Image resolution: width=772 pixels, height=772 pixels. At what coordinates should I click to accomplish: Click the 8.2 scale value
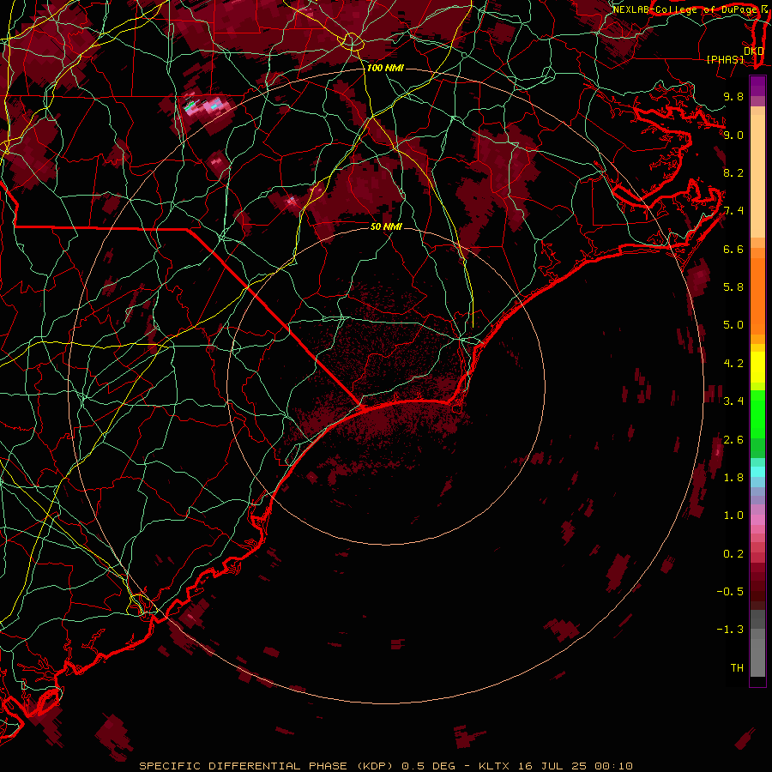coord(733,172)
